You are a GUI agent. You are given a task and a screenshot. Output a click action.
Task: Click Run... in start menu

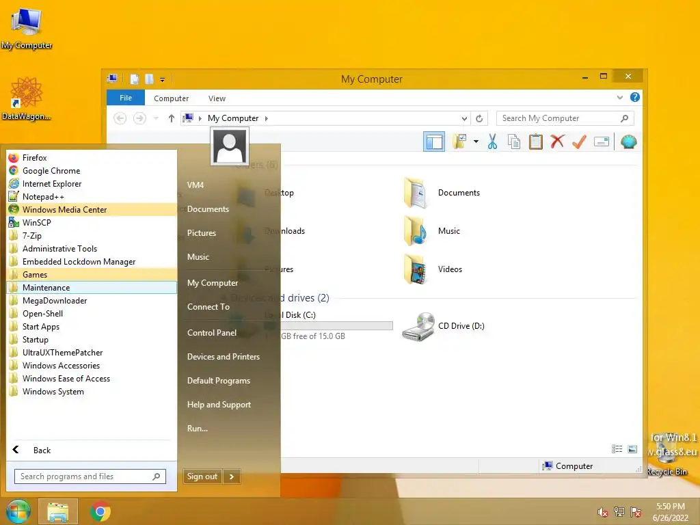click(x=198, y=429)
